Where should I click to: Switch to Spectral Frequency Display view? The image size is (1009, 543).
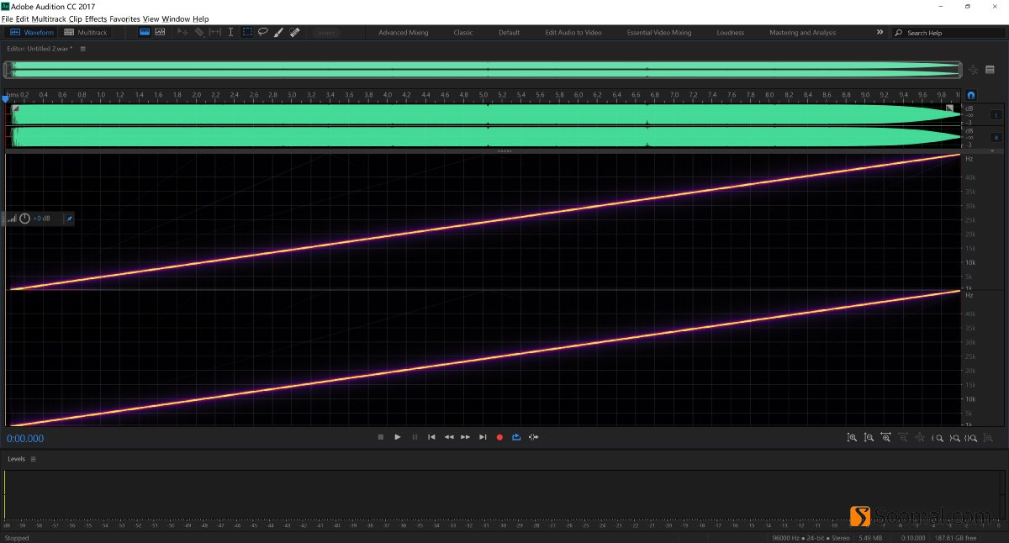pyautogui.click(x=160, y=32)
